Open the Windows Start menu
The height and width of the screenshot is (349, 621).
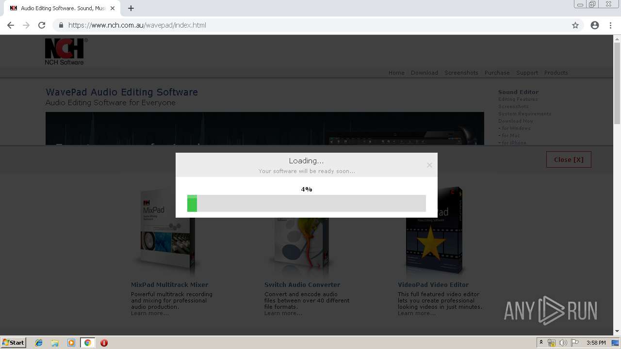(14, 343)
